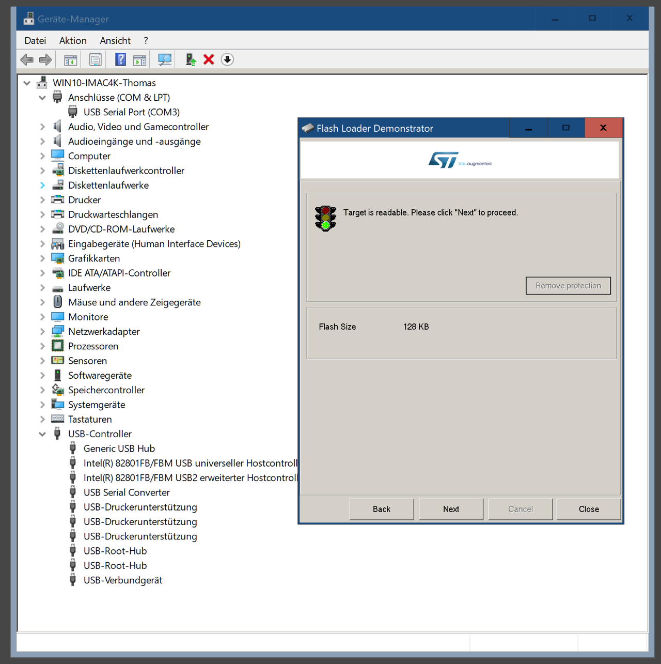Click the update driver toolbar icon
Screen dimensions: 661x664
[x=191, y=59]
